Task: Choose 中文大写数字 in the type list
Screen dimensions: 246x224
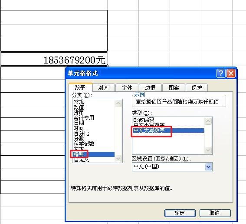Action: [168, 130]
